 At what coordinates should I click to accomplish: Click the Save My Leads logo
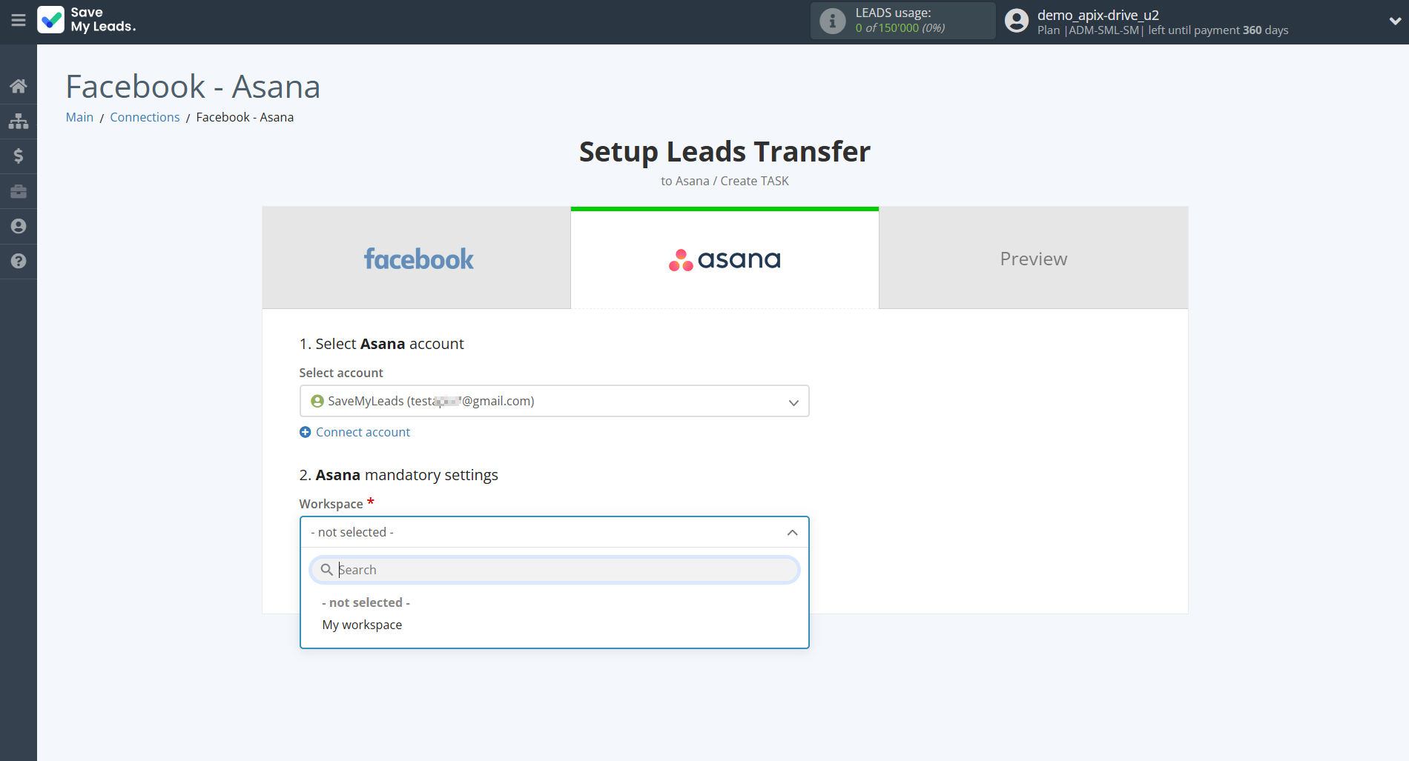coord(87,20)
